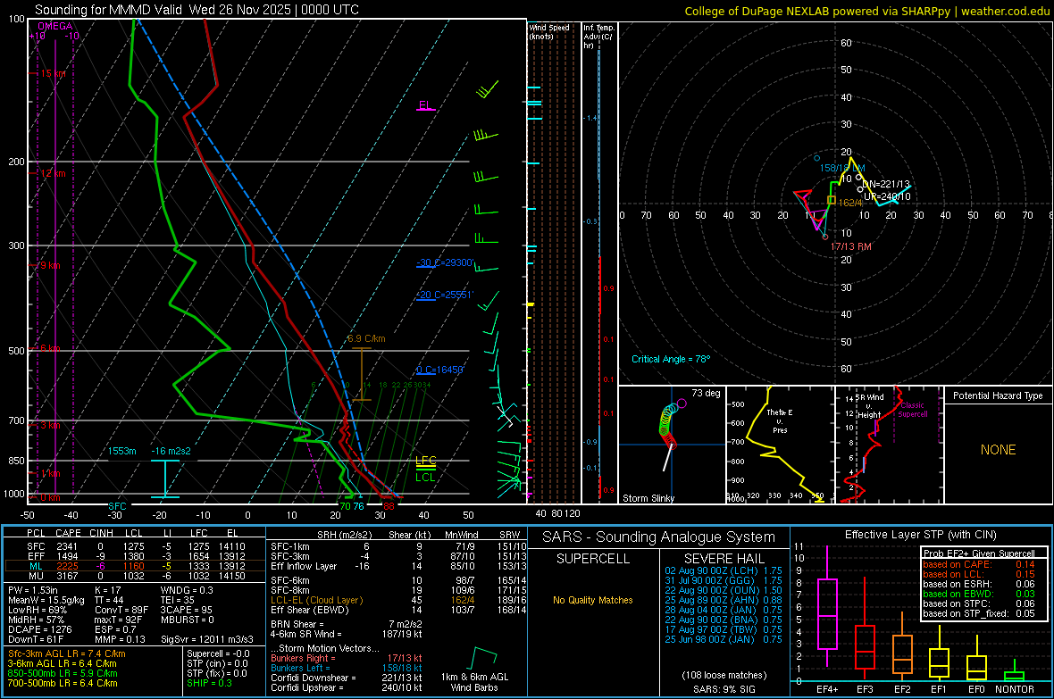Image resolution: width=1054 pixels, height=699 pixels.
Task: Click the orange "NONE" hazard value
Action: point(998,450)
